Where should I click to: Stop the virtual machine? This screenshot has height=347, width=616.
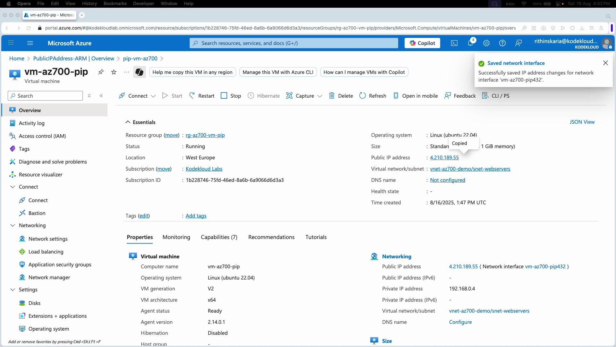(231, 96)
